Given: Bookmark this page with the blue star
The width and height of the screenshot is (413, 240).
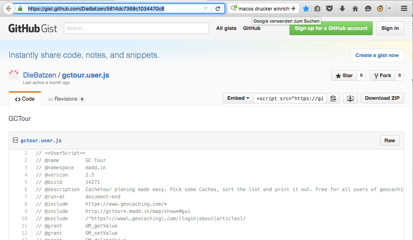Looking at the screenshot, I should 306,9.
